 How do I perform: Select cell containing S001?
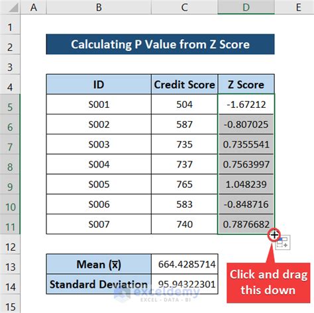(x=99, y=104)
